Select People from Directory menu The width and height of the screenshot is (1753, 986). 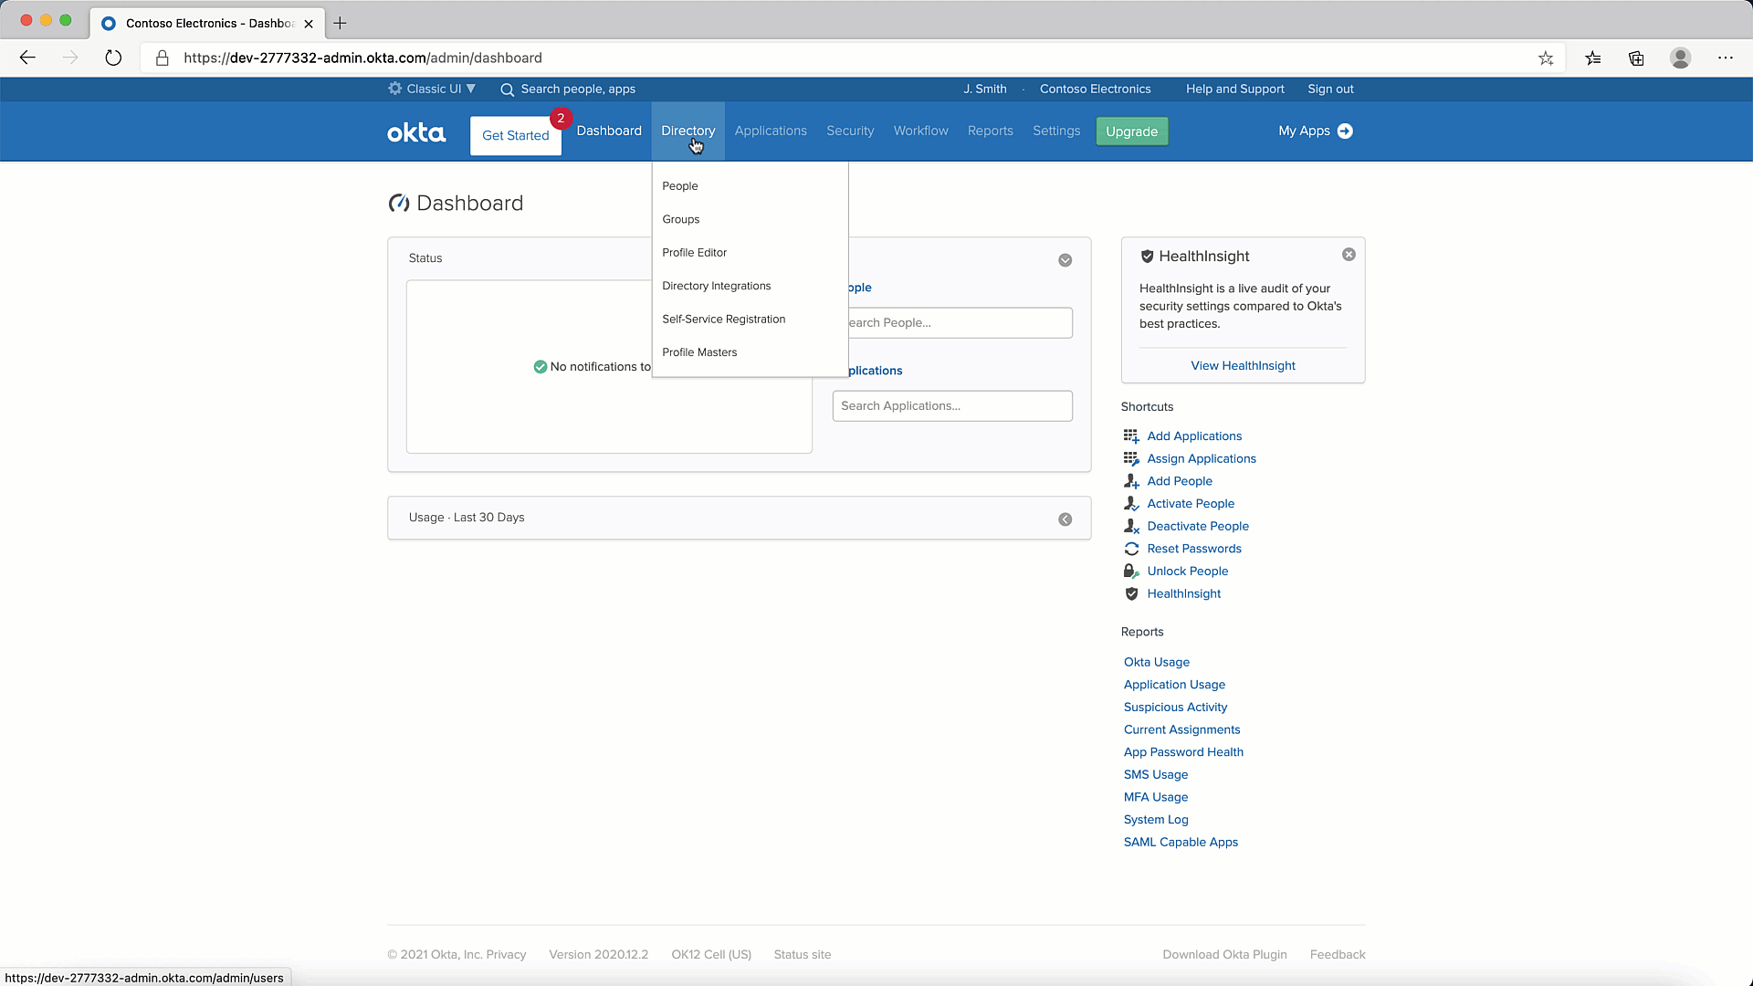tap(680, 186)
